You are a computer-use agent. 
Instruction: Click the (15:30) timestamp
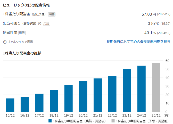(x=165, y=24)
